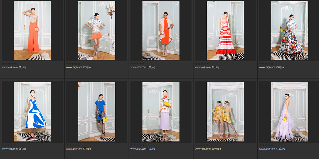Image resolution: width=319 pixels, height=159 pixels.
Task: Select the thumbnail with two models in yellow
Action: [x=225, y=112]
